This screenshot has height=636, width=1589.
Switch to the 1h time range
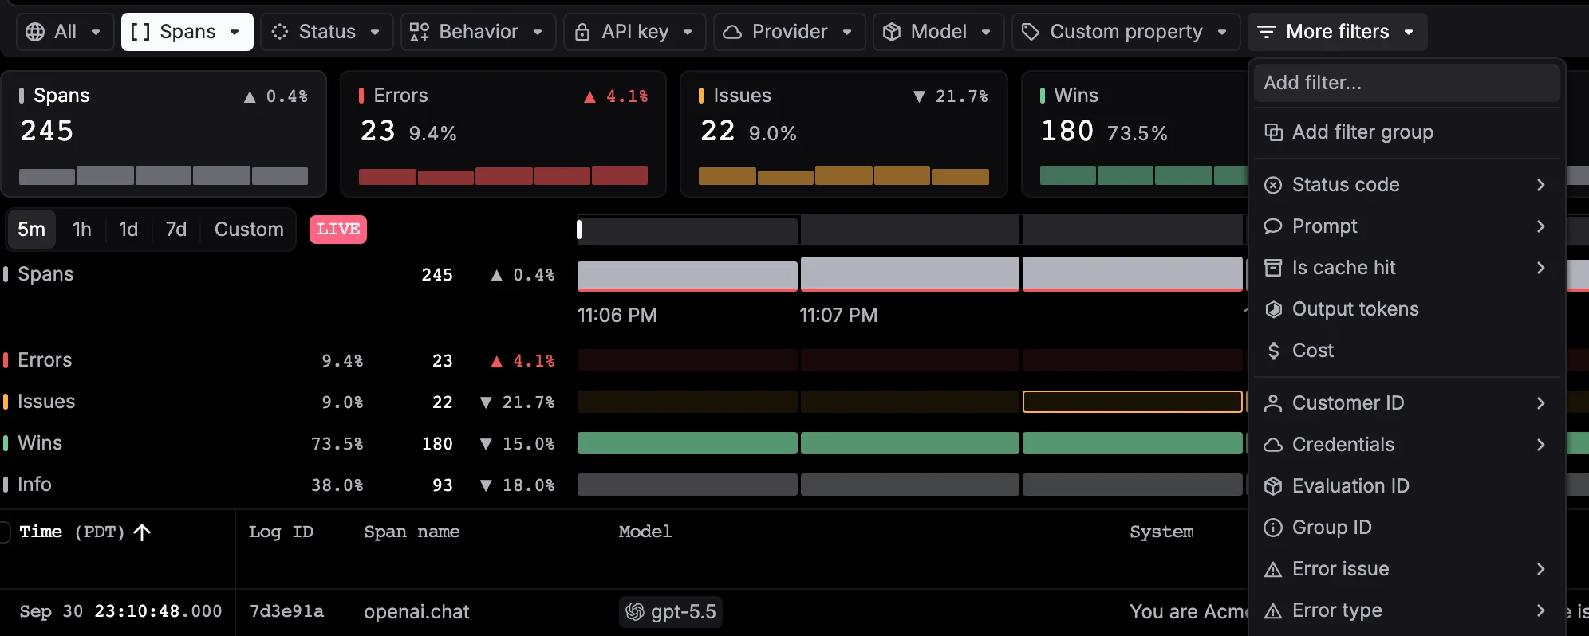[x=82, y=230]
